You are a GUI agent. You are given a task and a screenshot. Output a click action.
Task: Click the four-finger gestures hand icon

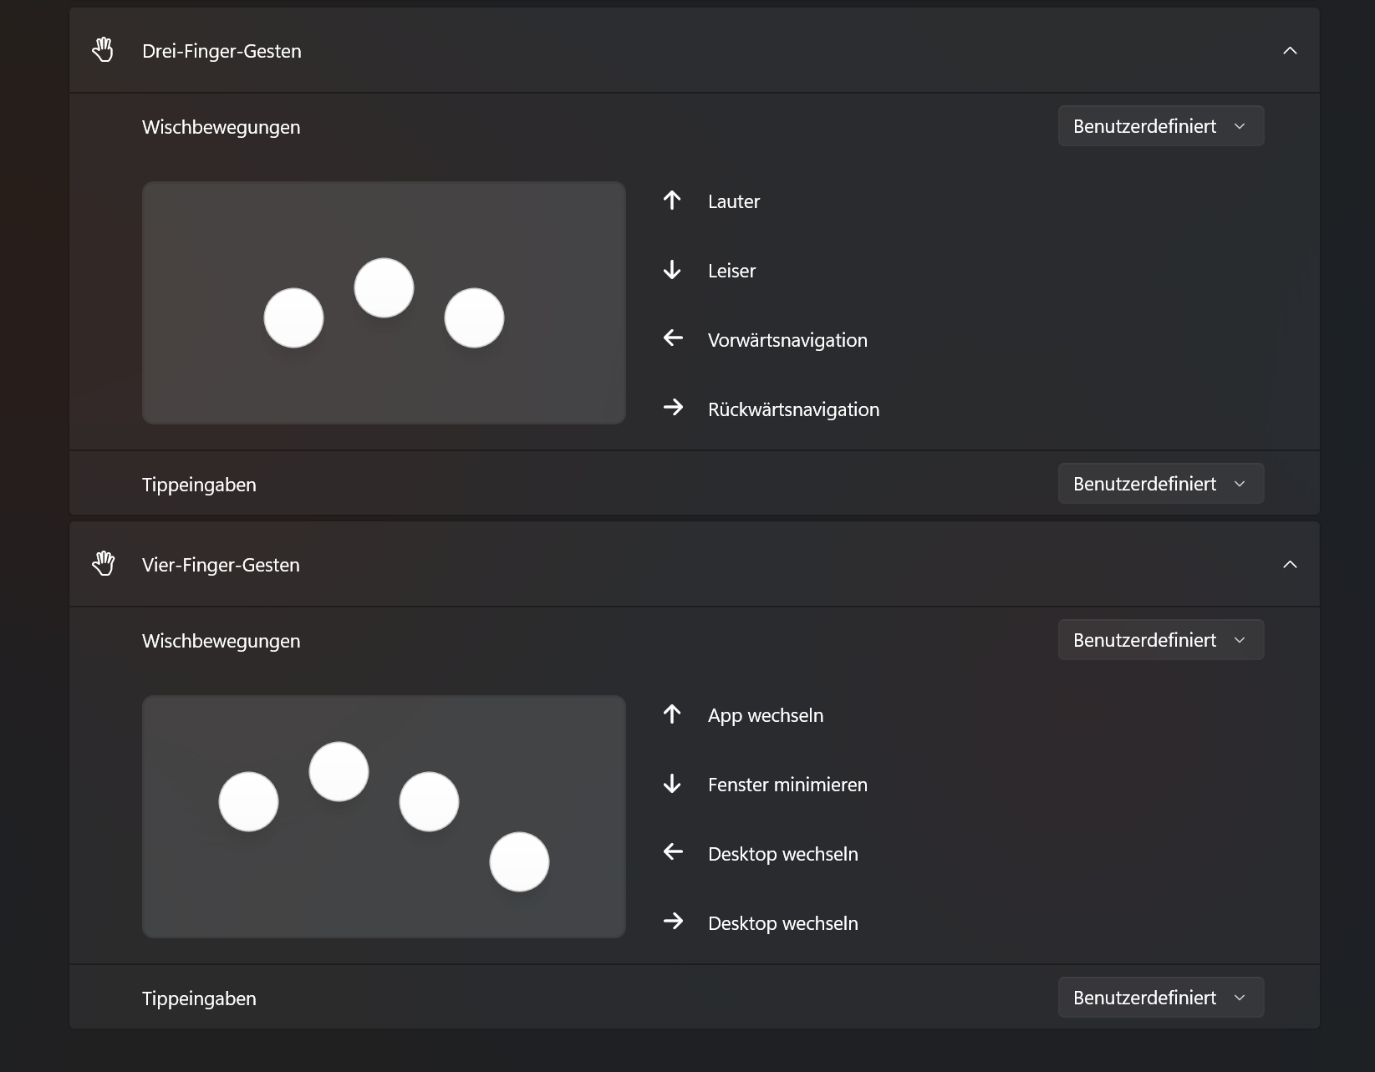point(103,564)
